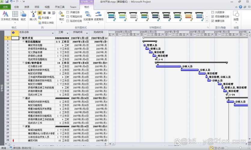Viewport: 251px width, 150px height.
Task: Click the 自定义字段 button
Action: point(46,22)
